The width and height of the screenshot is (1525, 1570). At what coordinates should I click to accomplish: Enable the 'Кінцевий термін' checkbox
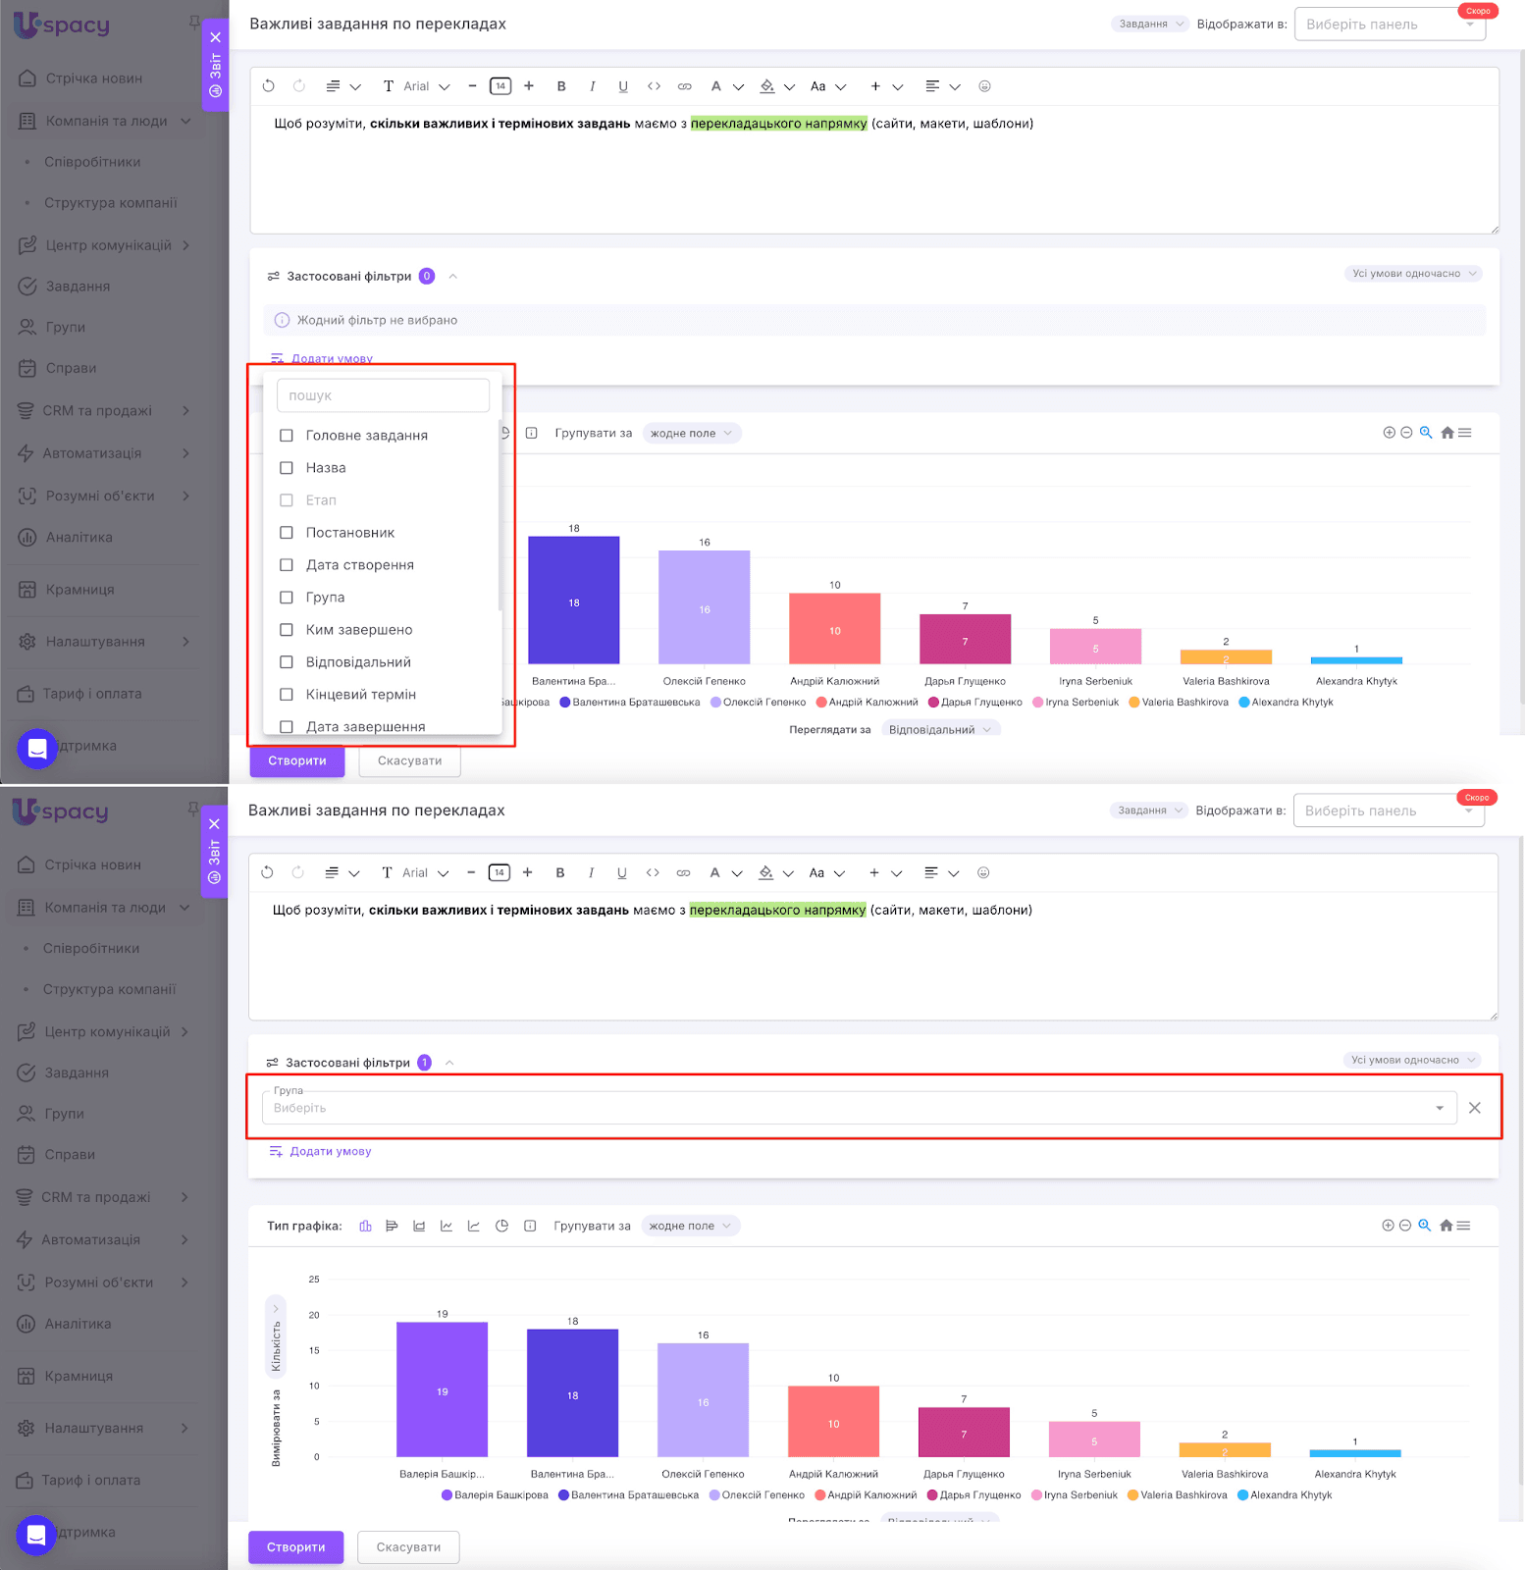(287, 695)
